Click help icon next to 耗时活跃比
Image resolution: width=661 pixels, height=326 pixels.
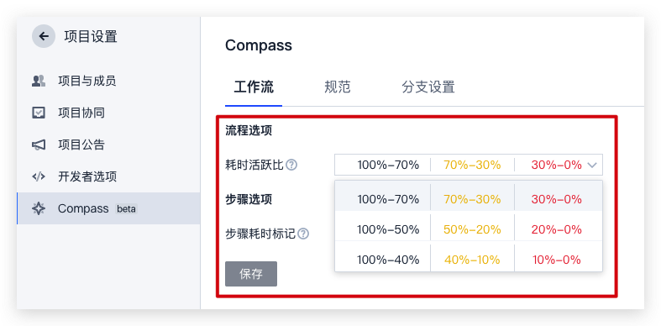291,165
